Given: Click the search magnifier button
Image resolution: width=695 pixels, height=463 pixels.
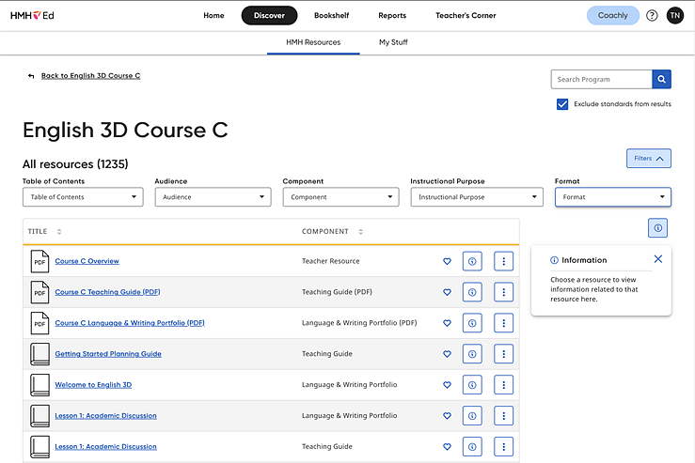Looking at the screenshot, I should click(x=661, y=79).
